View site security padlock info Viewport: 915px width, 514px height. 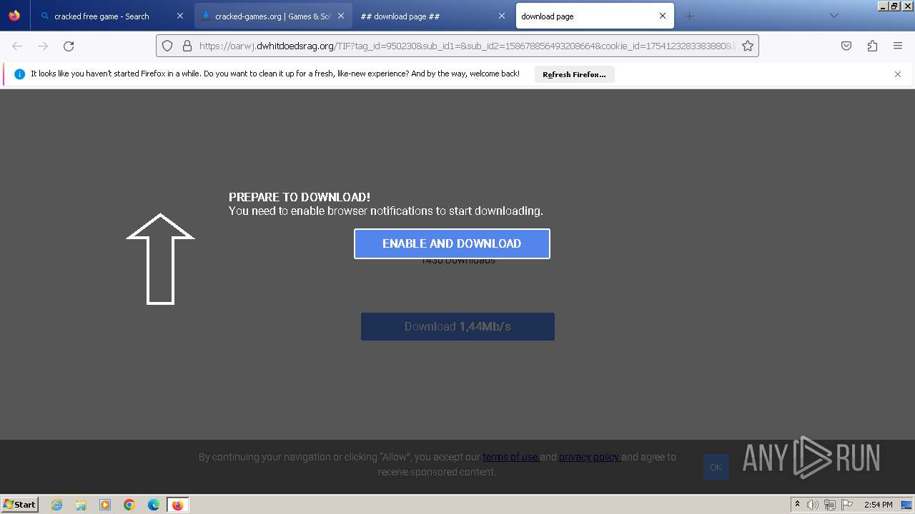click(187, 46)
